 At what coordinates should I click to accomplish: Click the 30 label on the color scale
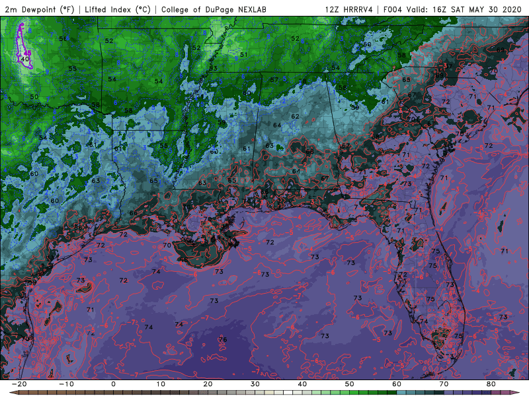coord(255,384)
